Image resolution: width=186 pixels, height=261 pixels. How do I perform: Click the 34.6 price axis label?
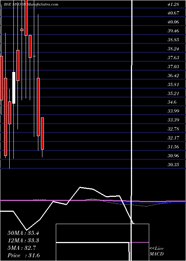click(x=172, y=103)
